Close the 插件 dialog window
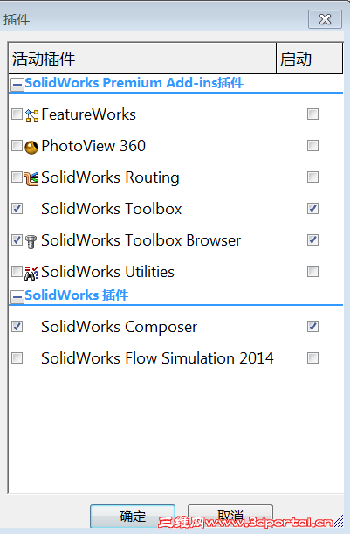This screenshot has height=534, width=350. click(325, 19)
